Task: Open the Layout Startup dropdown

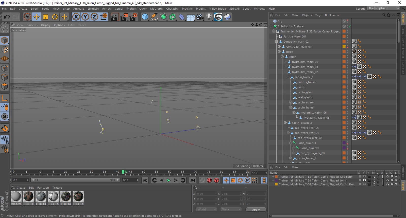Action: point(383,8)
